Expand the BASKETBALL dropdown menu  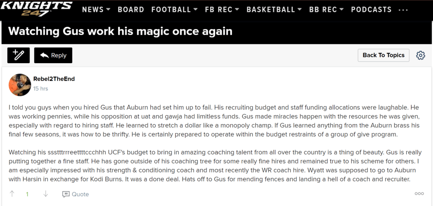tap(274, 9)
